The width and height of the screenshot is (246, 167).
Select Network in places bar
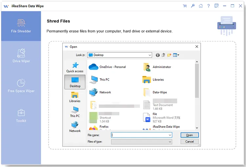tap(75, 127)
